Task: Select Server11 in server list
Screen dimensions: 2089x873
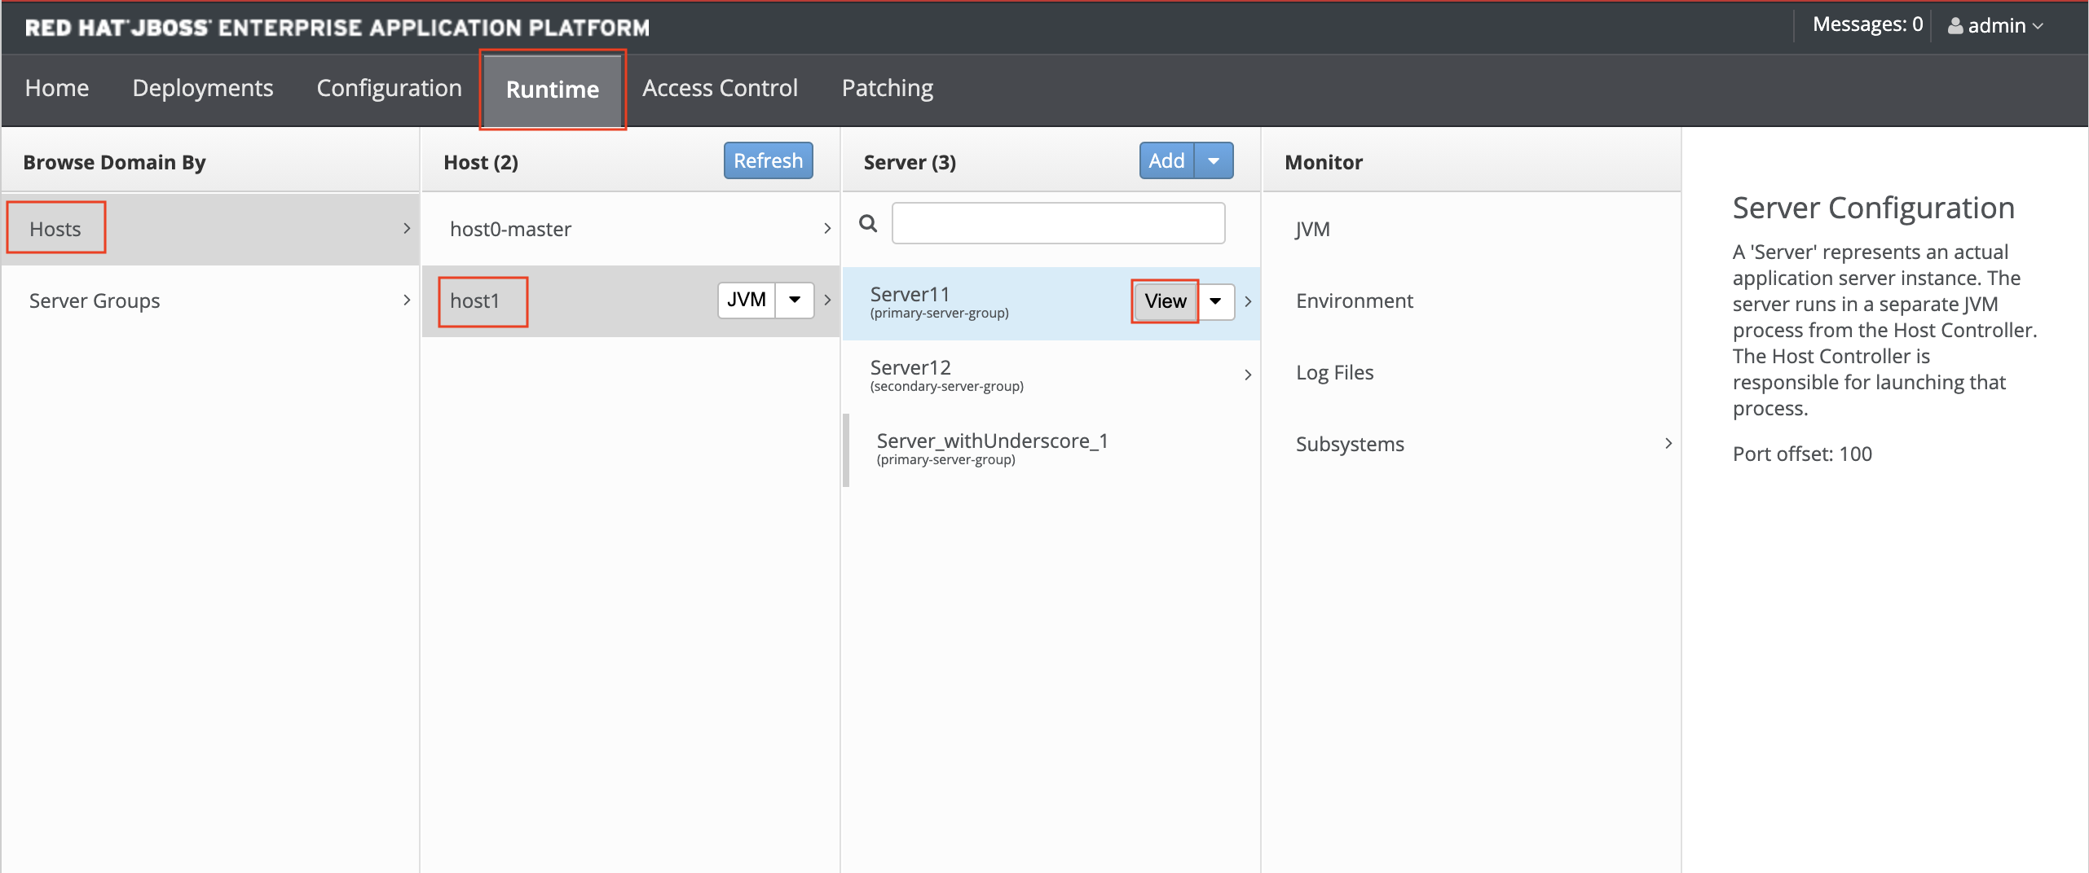Action: [x=1051, y=303]
